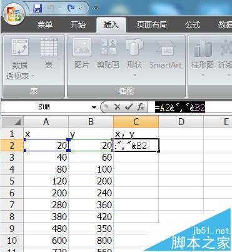Click the 表 table icon
The image size is (232, 252).
[49, 47]
